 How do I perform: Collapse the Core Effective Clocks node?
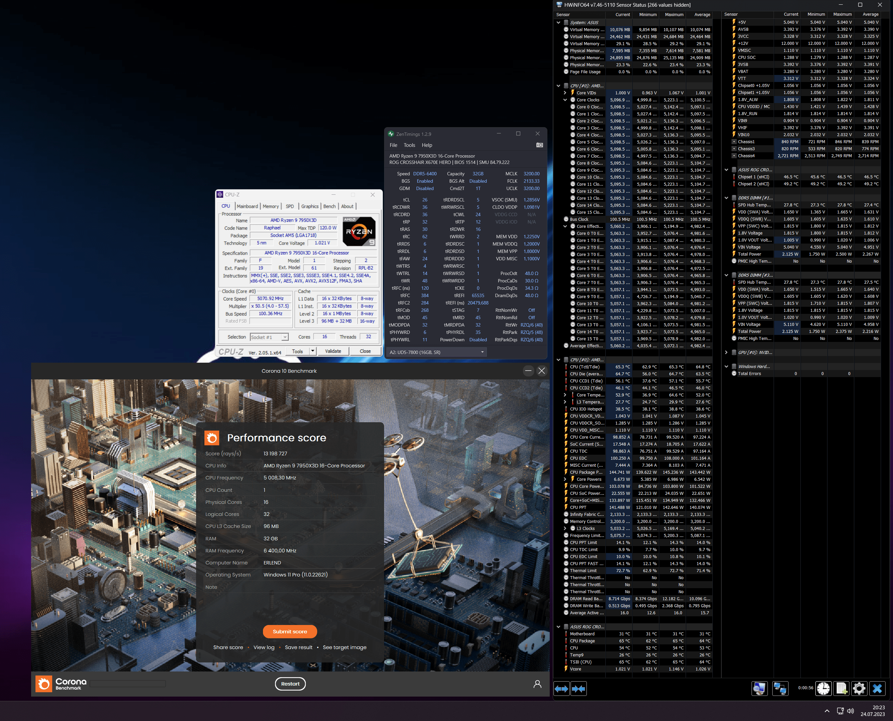(x=565, y=227)
